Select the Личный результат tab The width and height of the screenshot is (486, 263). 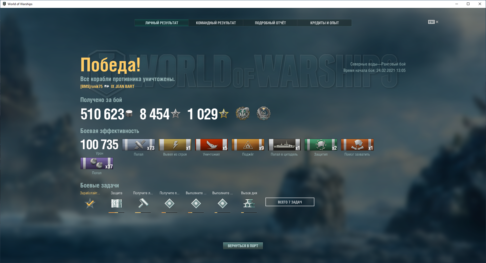(x=162, y=23)
